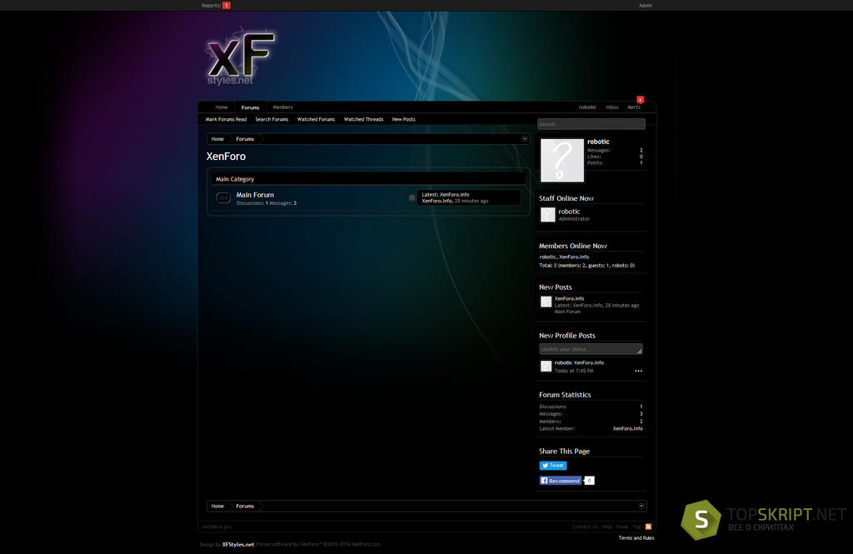Image resolution: width=853 pixels, height=554 pixels.
Task: Open robotic under Staff Online Now
Action: (569, 212)
